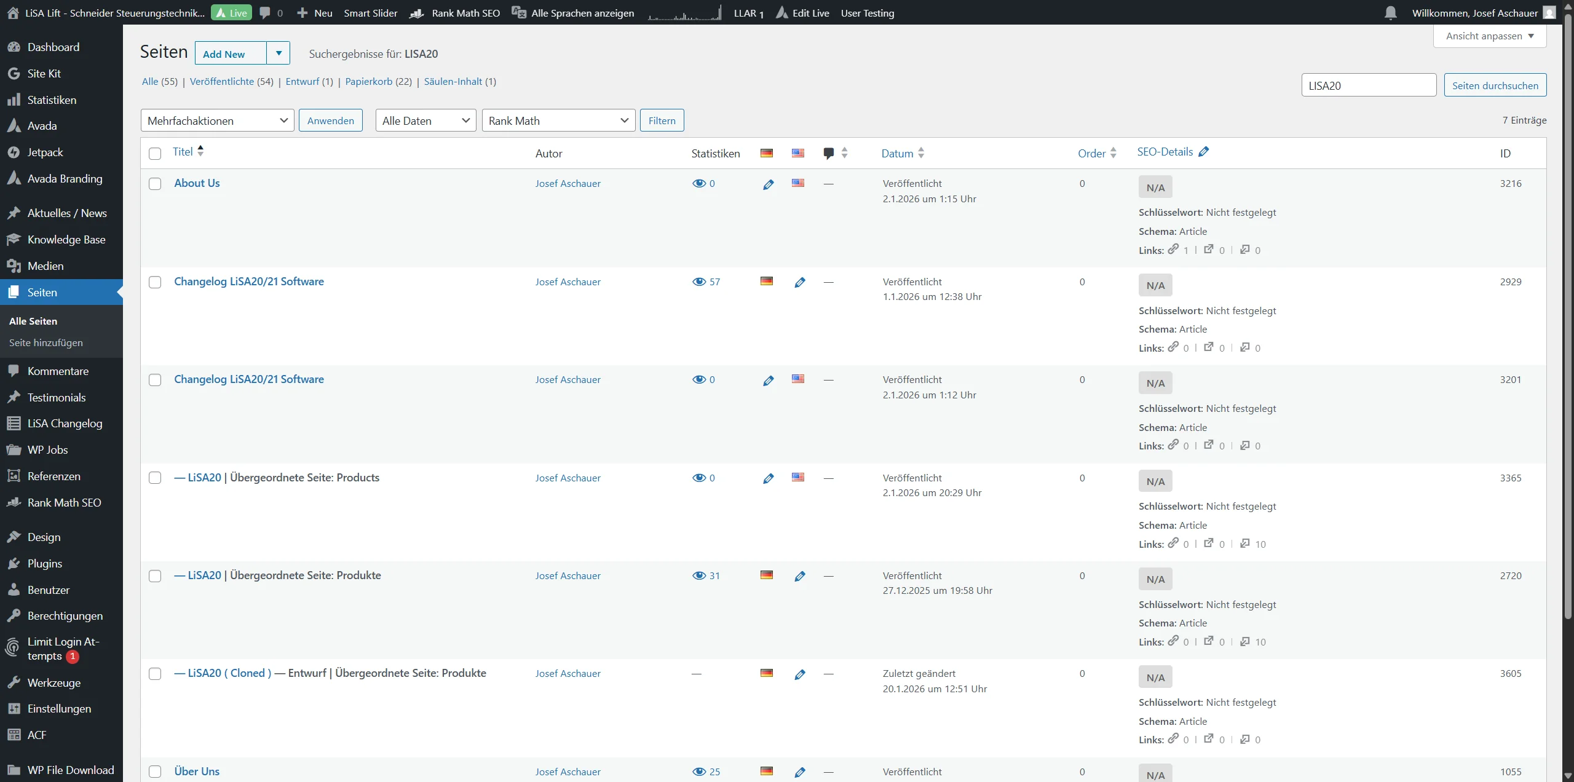Click the German flag on Changelog LiSA20/21 Software
Viewport: 1574px width, 782px height.
pyautogui.click(x=766, y=282)
